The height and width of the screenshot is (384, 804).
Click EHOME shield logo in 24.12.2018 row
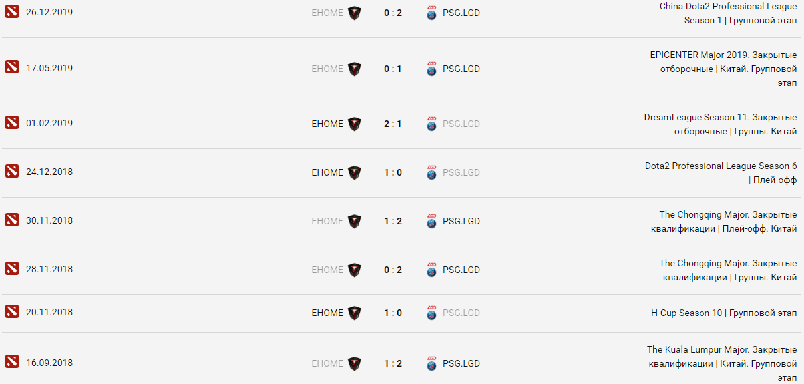355,172
